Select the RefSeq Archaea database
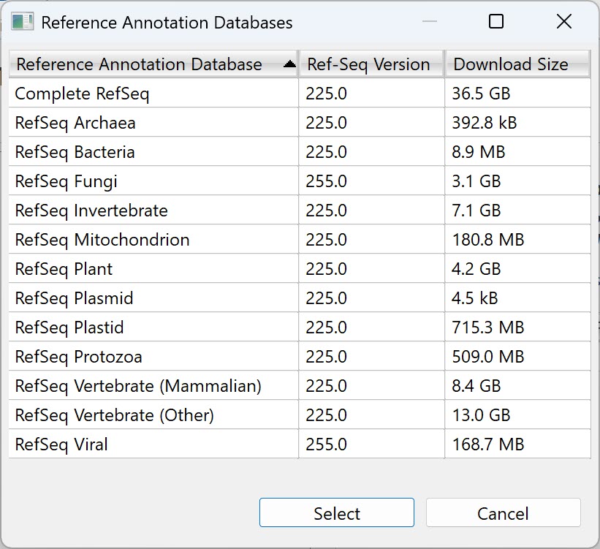The width and height of the screenshot is (600, 549). coord(300,123)
